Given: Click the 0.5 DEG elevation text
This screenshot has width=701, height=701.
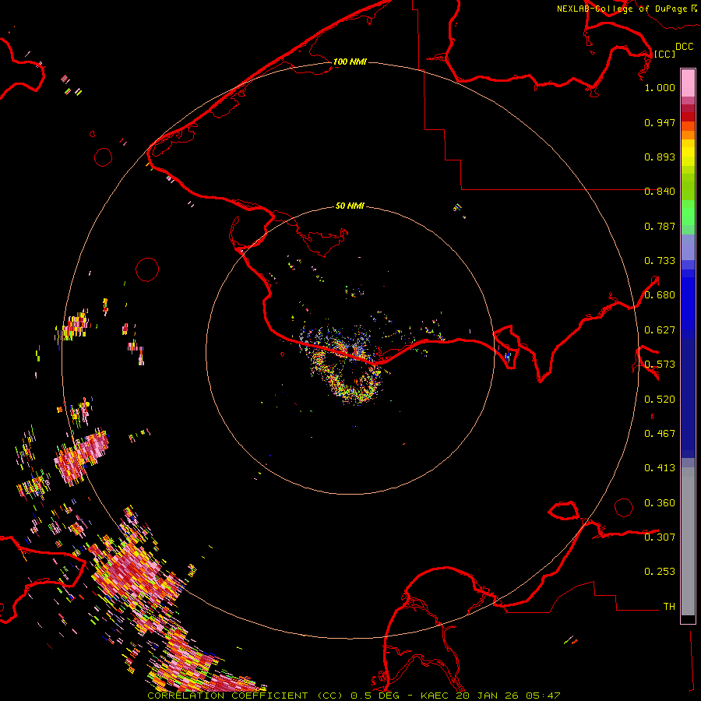Looking at the screenshot, I should coord(376,696).
